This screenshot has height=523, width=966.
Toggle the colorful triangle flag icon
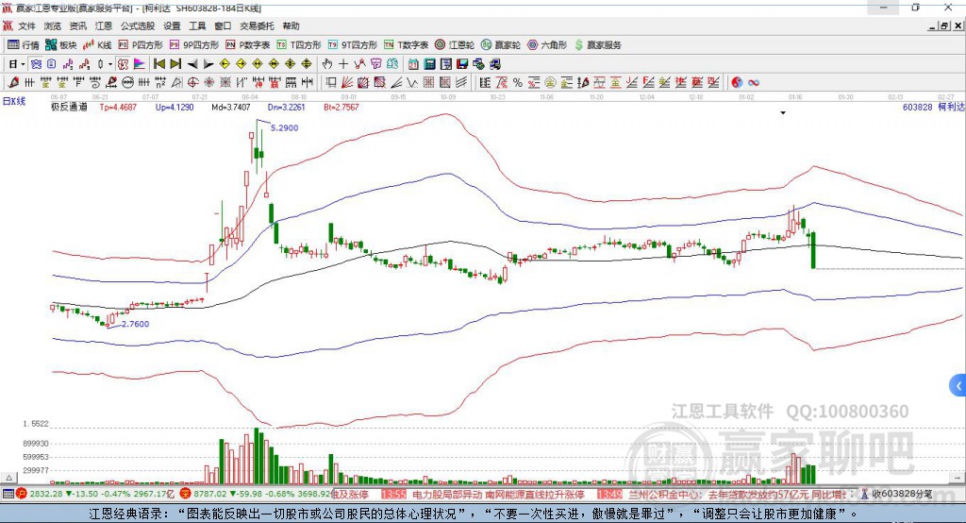click(140, 64)
